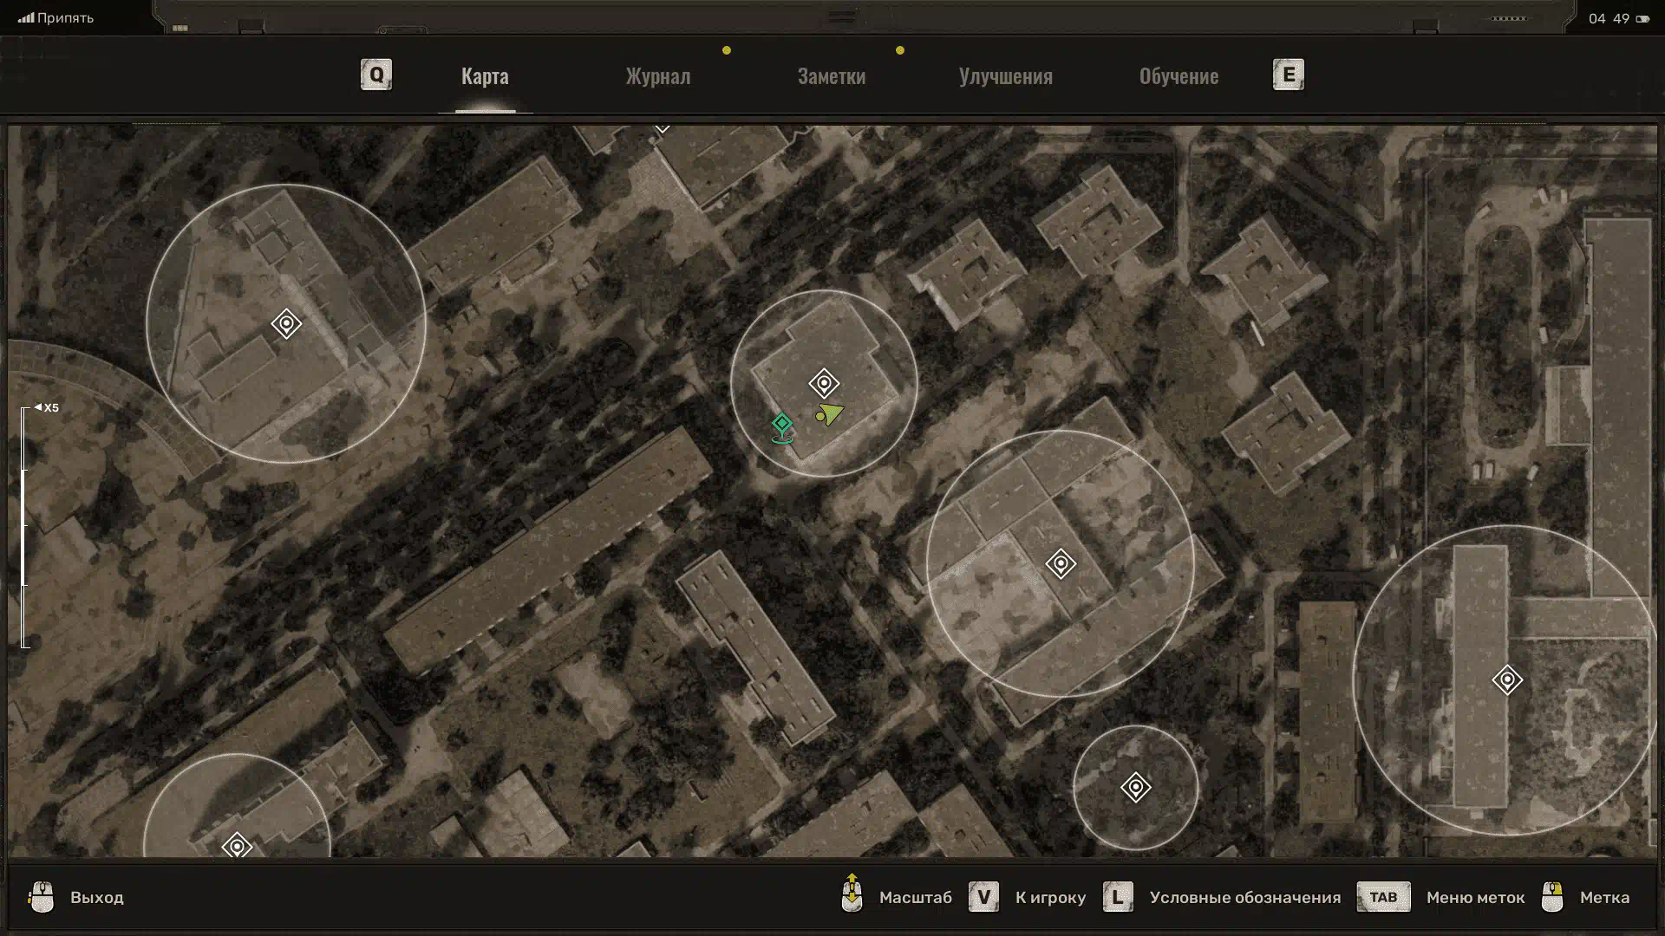Open Условные обозначения legend

click(1244, 897)
